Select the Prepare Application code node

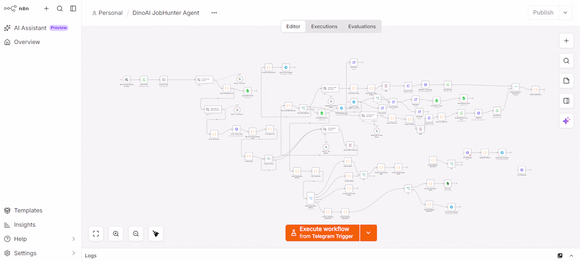(x=535, y=89)
